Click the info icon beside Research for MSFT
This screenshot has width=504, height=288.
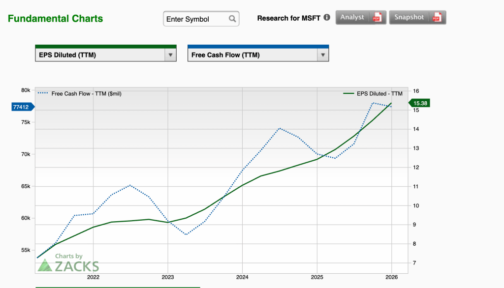coord(327,18)
